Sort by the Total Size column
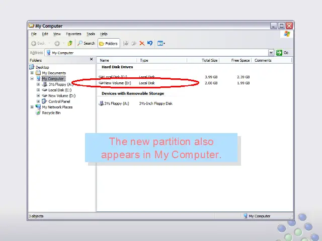The width and height of the screenshot is (322, 241). point(203,60)
